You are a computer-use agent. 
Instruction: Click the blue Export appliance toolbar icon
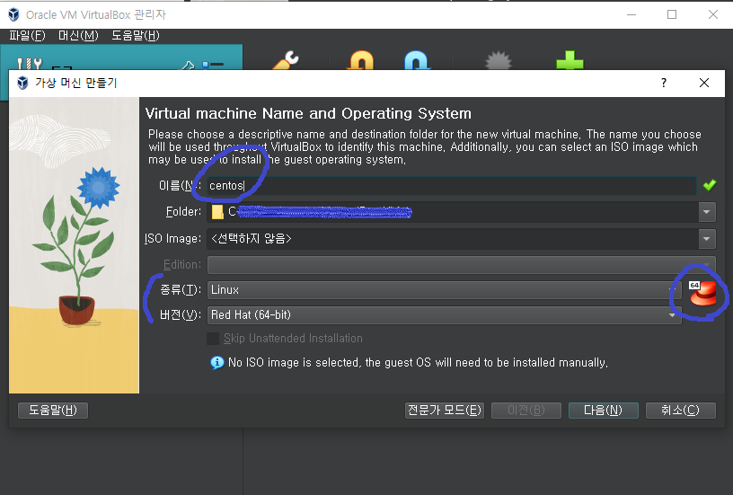417,61
